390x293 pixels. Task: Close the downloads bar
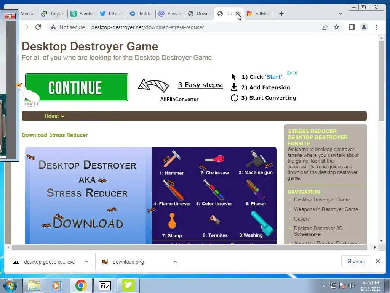point(377,261)
